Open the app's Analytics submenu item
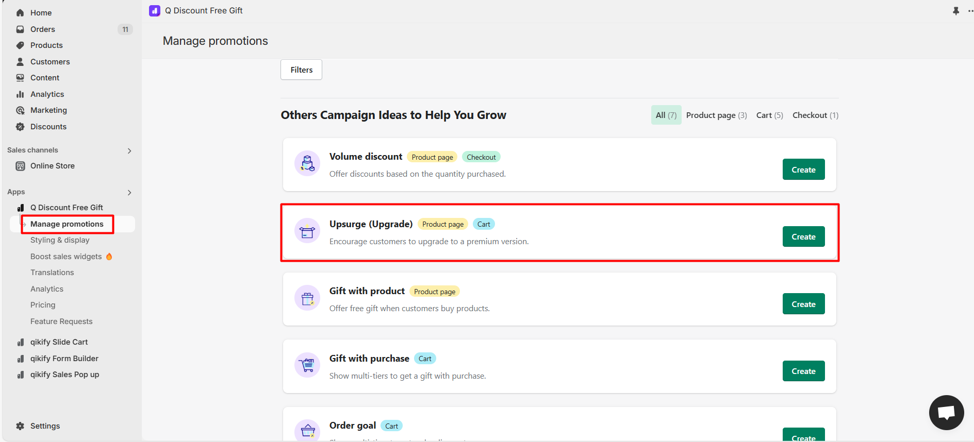 47,289
